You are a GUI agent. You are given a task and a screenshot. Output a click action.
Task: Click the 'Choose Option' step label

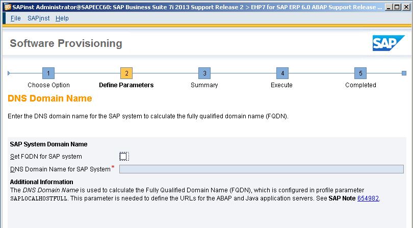(x=48, y=85)
